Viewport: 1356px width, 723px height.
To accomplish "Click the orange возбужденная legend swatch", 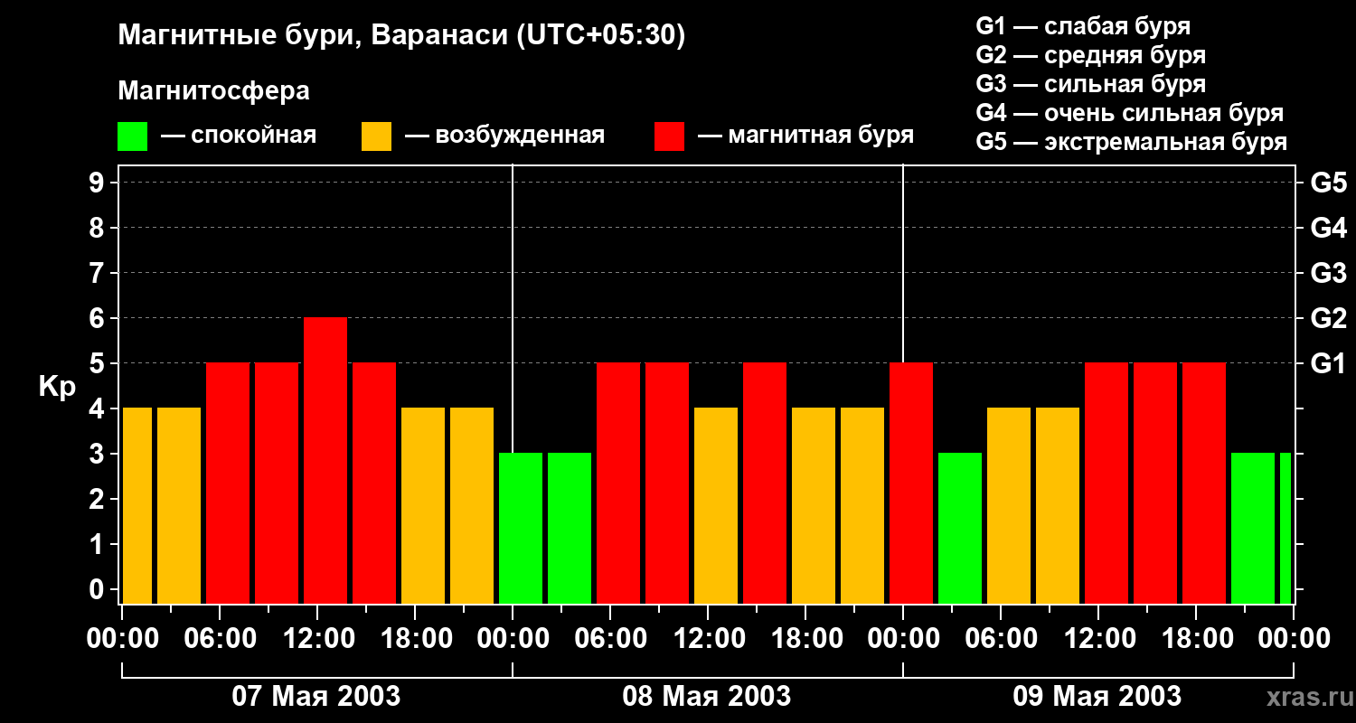I will pyautogui.click(x=376, y=136).
